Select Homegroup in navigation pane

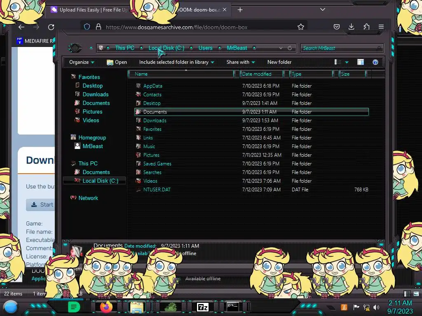tap(92, 137)
